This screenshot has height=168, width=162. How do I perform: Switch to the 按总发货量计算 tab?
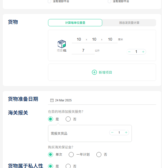129,23
